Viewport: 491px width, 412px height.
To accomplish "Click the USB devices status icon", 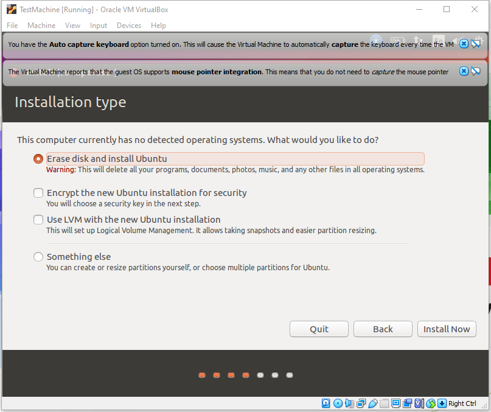I will [x=373, y=403].
